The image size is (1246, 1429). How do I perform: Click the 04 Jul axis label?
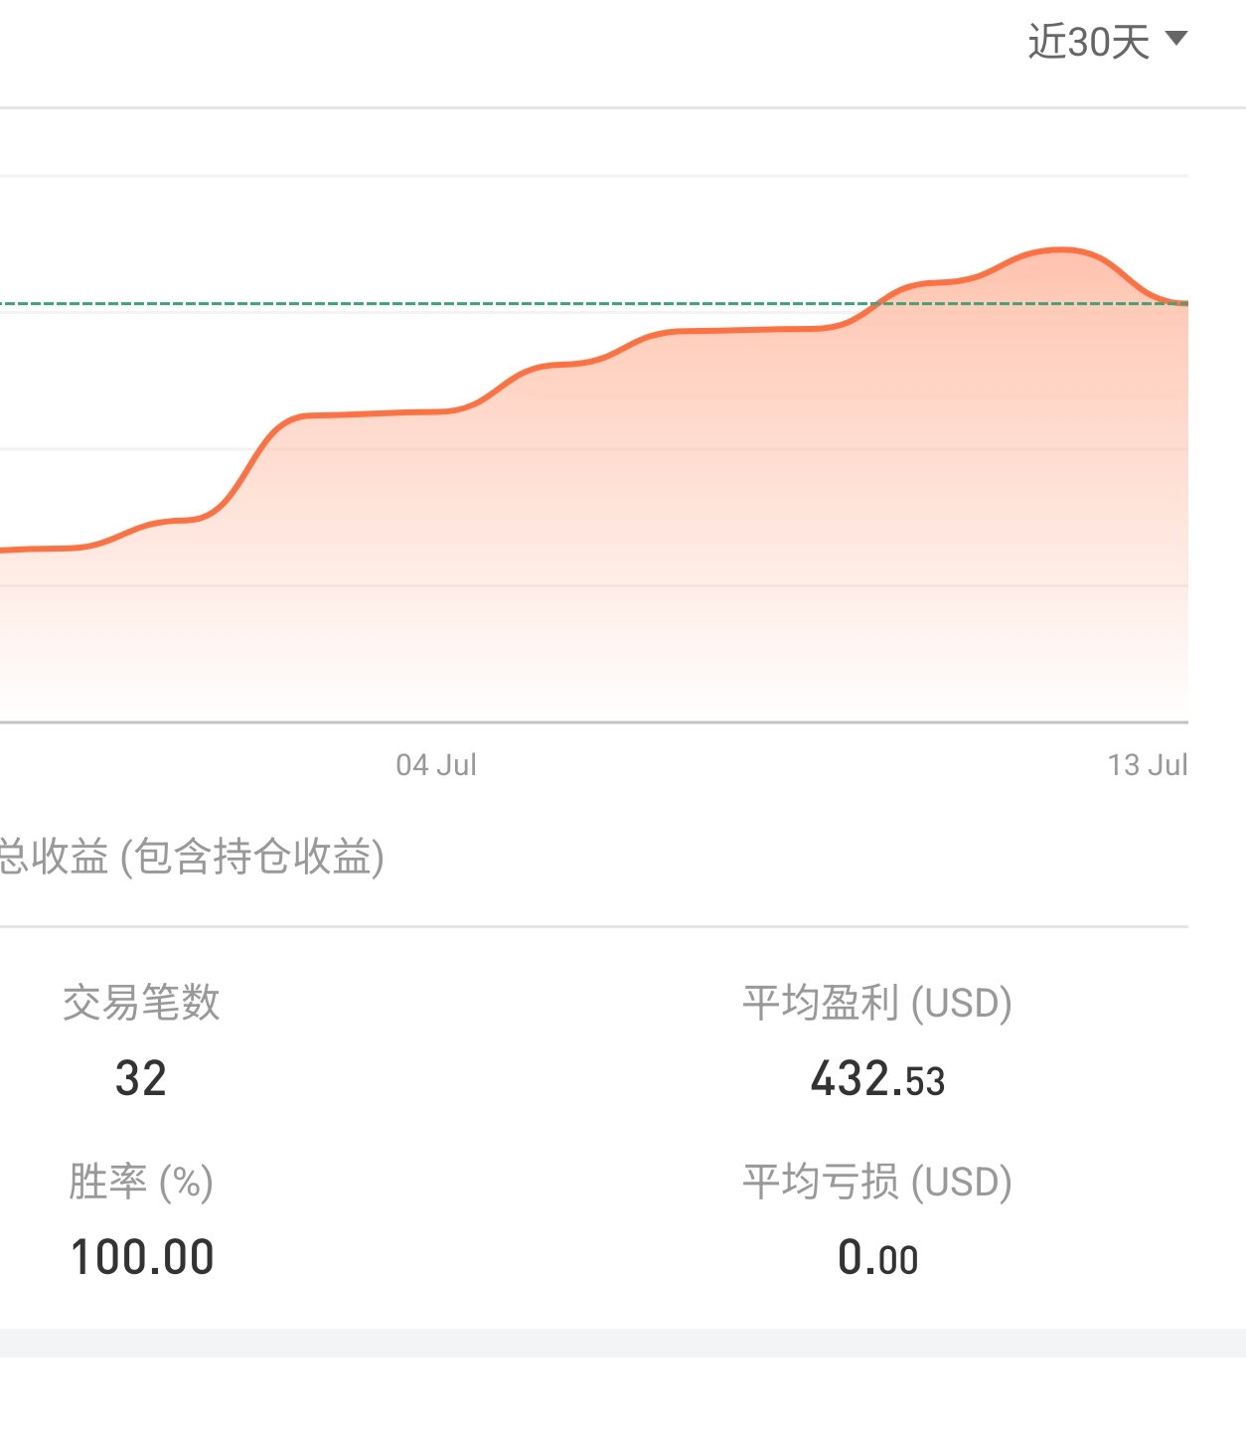coord(436,765)
